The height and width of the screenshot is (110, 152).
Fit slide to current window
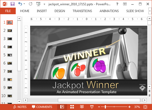click(145, 107)
